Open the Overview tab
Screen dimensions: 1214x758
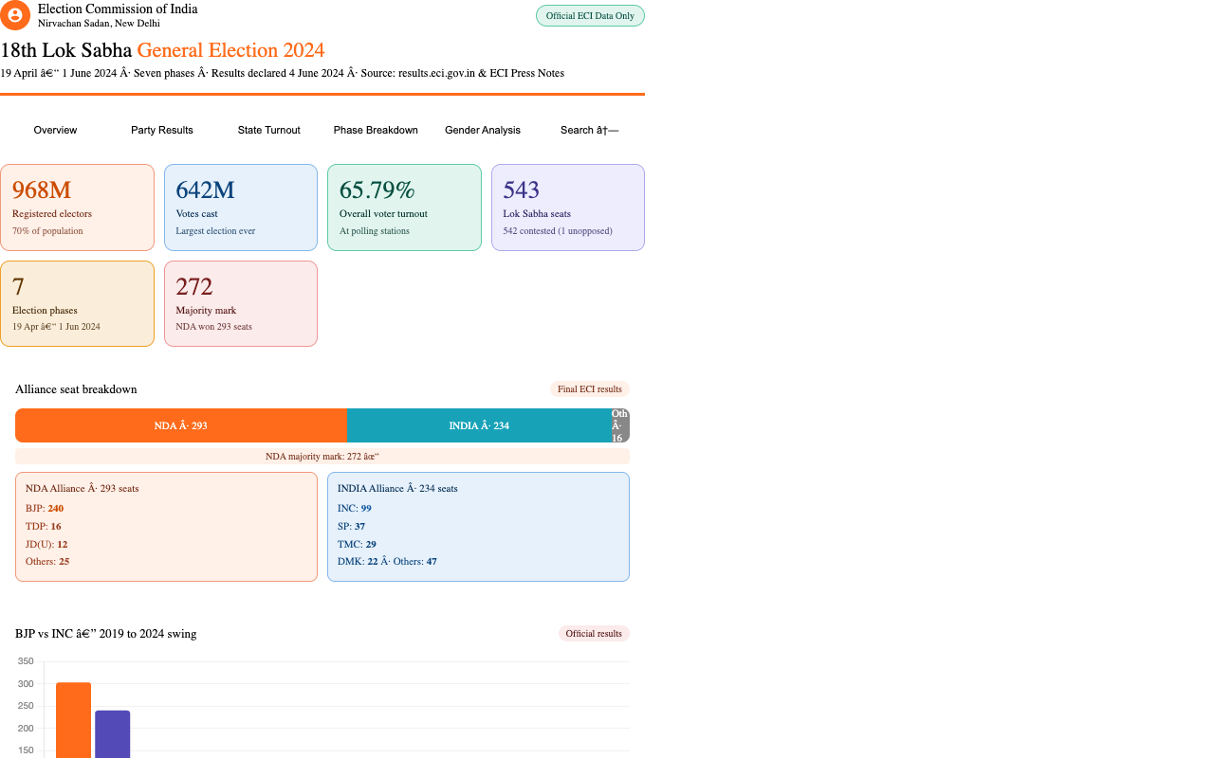[x=55, y=130]
